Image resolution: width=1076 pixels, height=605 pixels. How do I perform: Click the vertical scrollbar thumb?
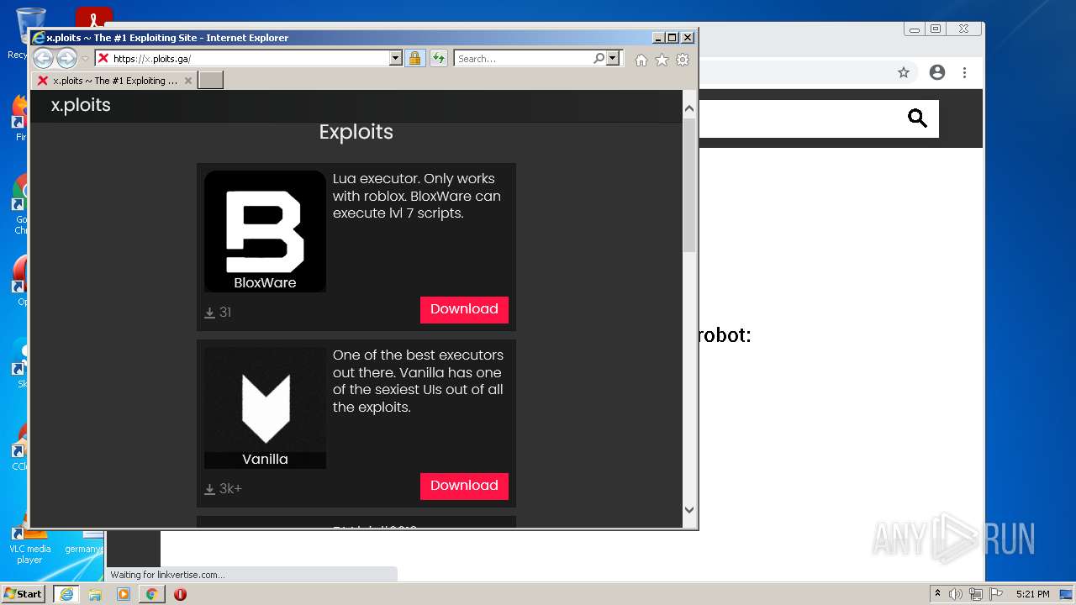[x=689, y=185]
